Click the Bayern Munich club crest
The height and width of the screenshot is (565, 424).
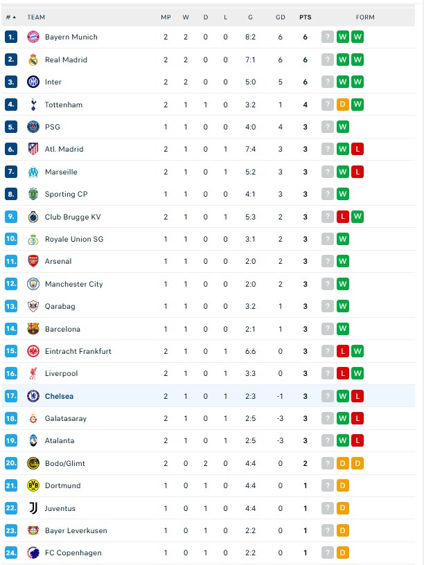tap(33, 37)
